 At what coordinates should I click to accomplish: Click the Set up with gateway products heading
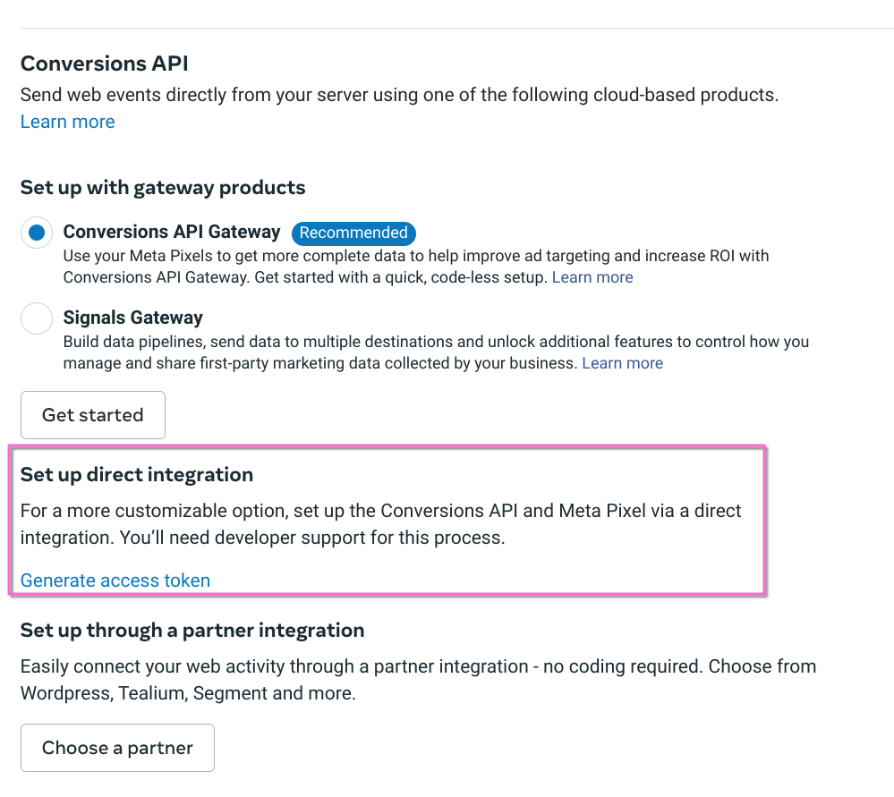point(163,188)
